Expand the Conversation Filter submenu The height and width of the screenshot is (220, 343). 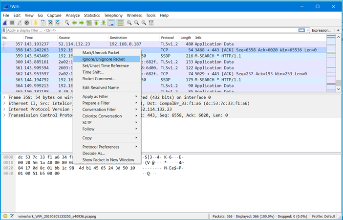click(107, 110)
